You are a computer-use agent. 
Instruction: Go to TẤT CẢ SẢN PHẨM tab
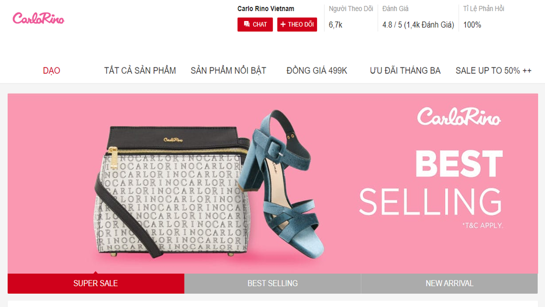pos(140,71)
